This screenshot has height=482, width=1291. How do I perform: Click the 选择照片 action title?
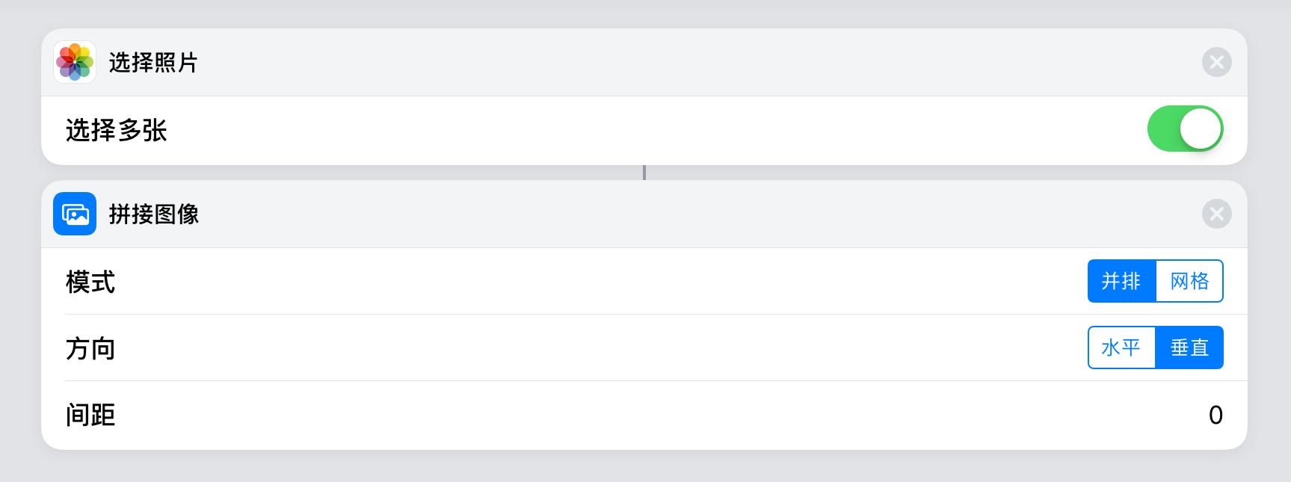(x=153, y=63)
